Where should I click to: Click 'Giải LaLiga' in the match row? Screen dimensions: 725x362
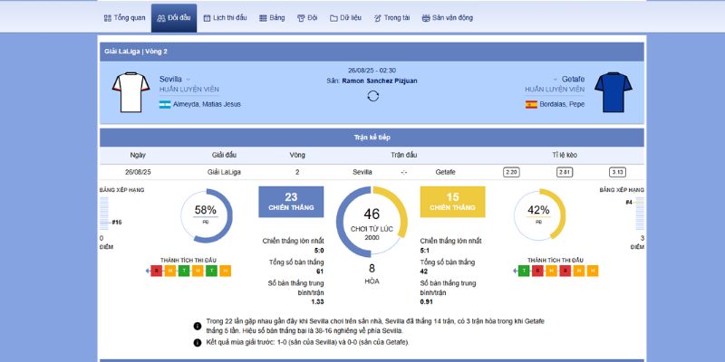point(224,172)
